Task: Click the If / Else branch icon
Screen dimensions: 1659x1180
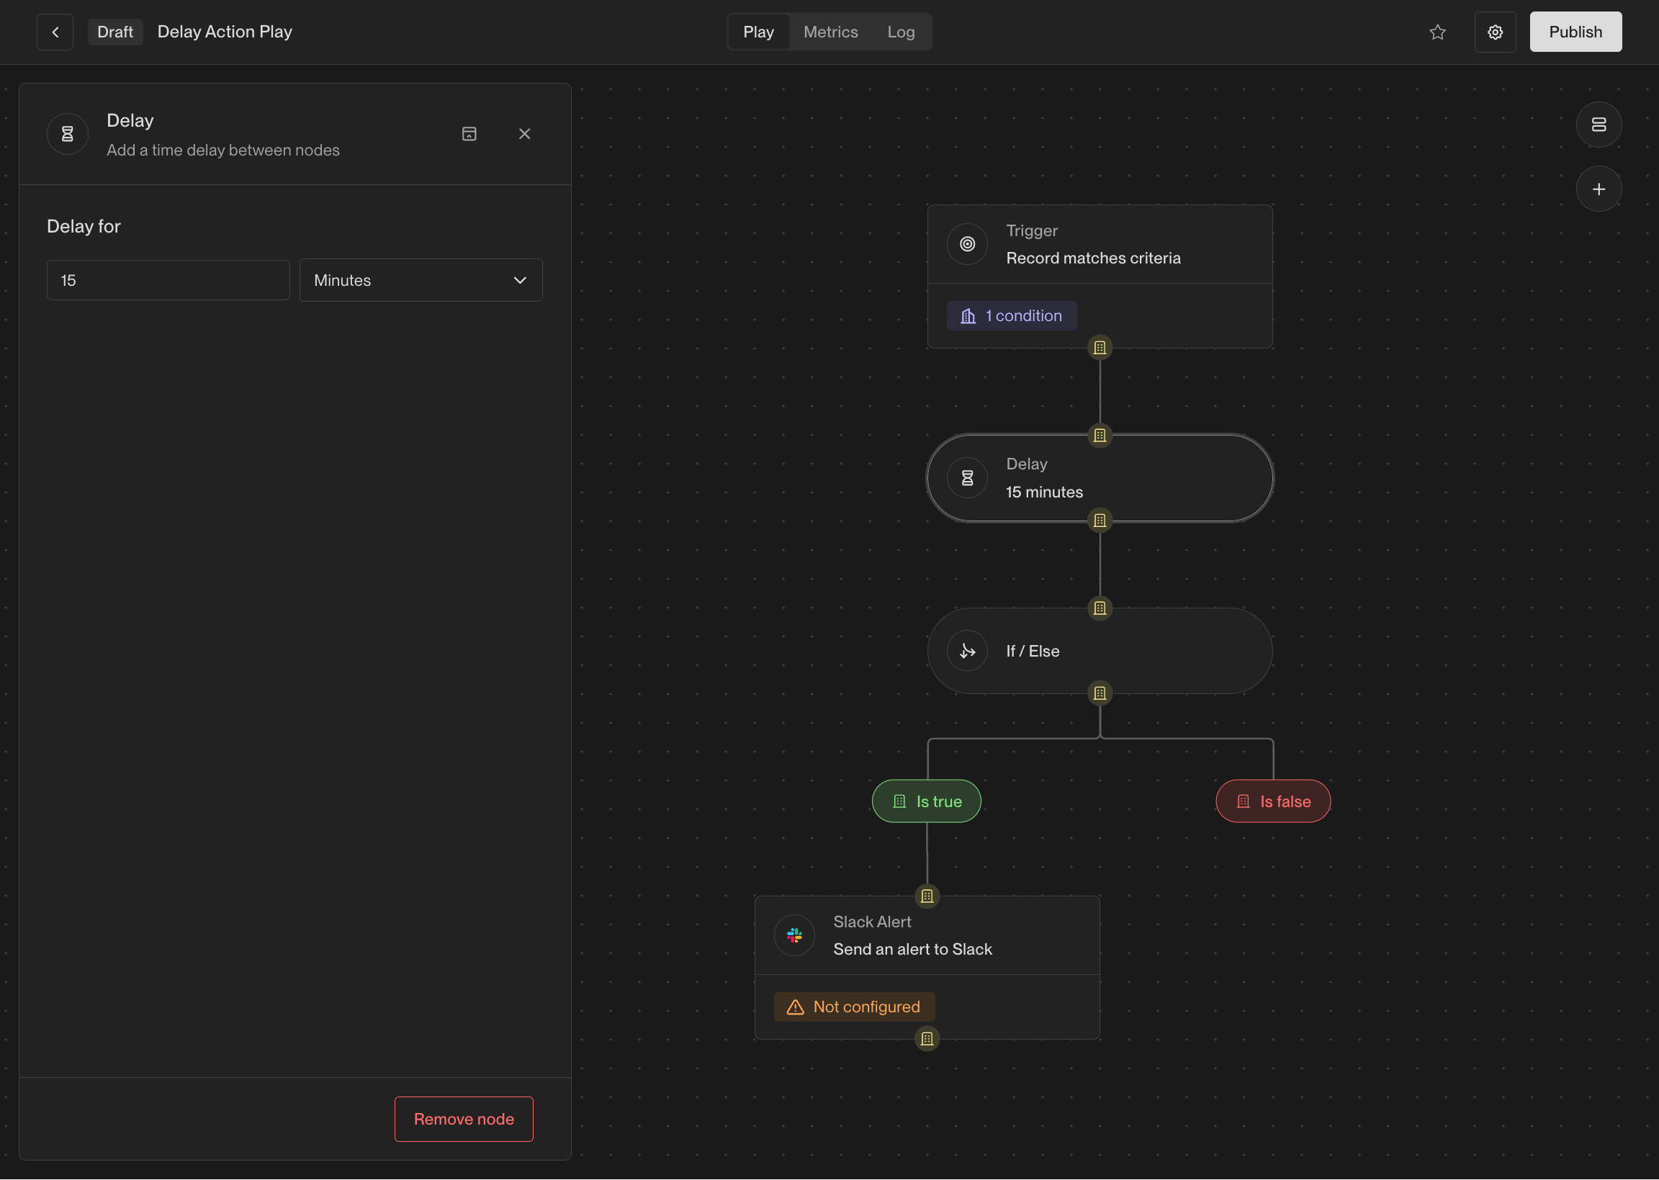Action: pyautogui.click(x=966, y=651)
